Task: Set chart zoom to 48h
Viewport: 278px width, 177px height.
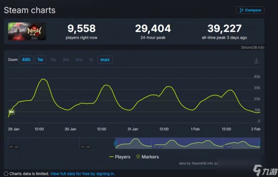Action: click(x=26, y=59)
